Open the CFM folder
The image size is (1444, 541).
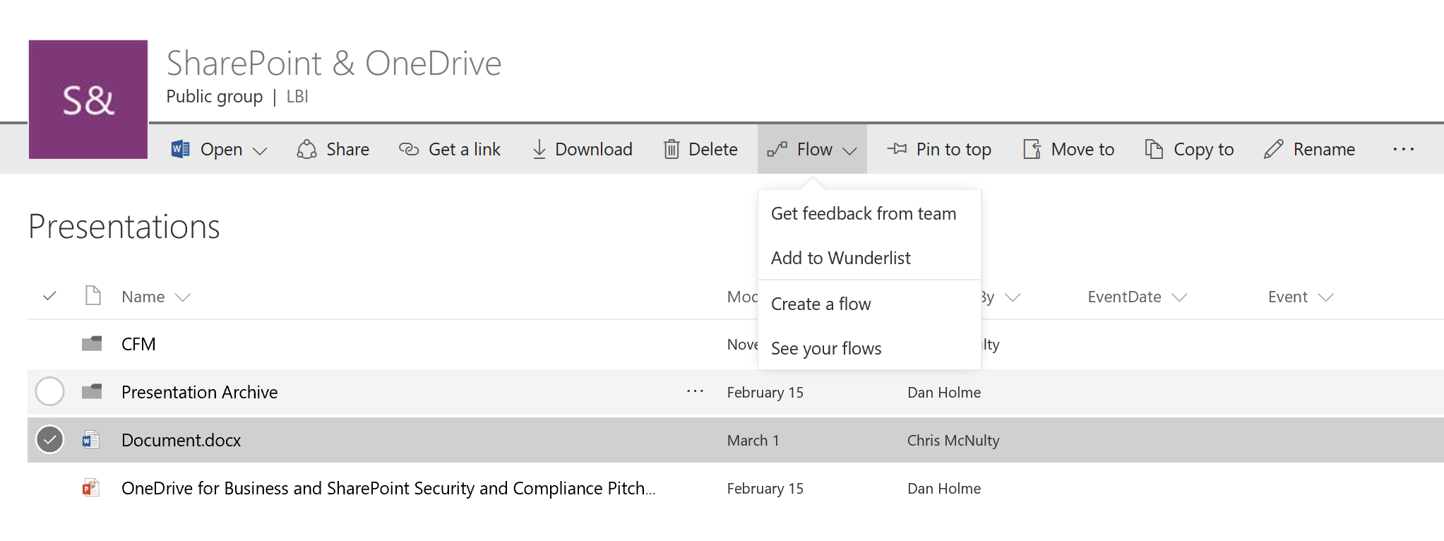pyautogui.click(x=138, y=344)
